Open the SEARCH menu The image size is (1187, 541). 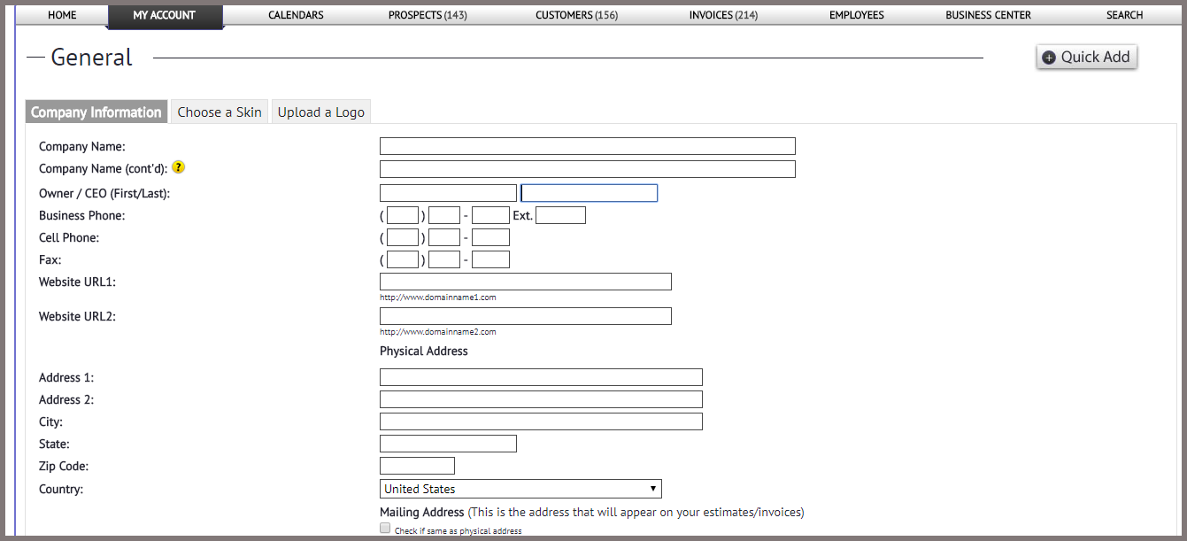[1124, 15]
